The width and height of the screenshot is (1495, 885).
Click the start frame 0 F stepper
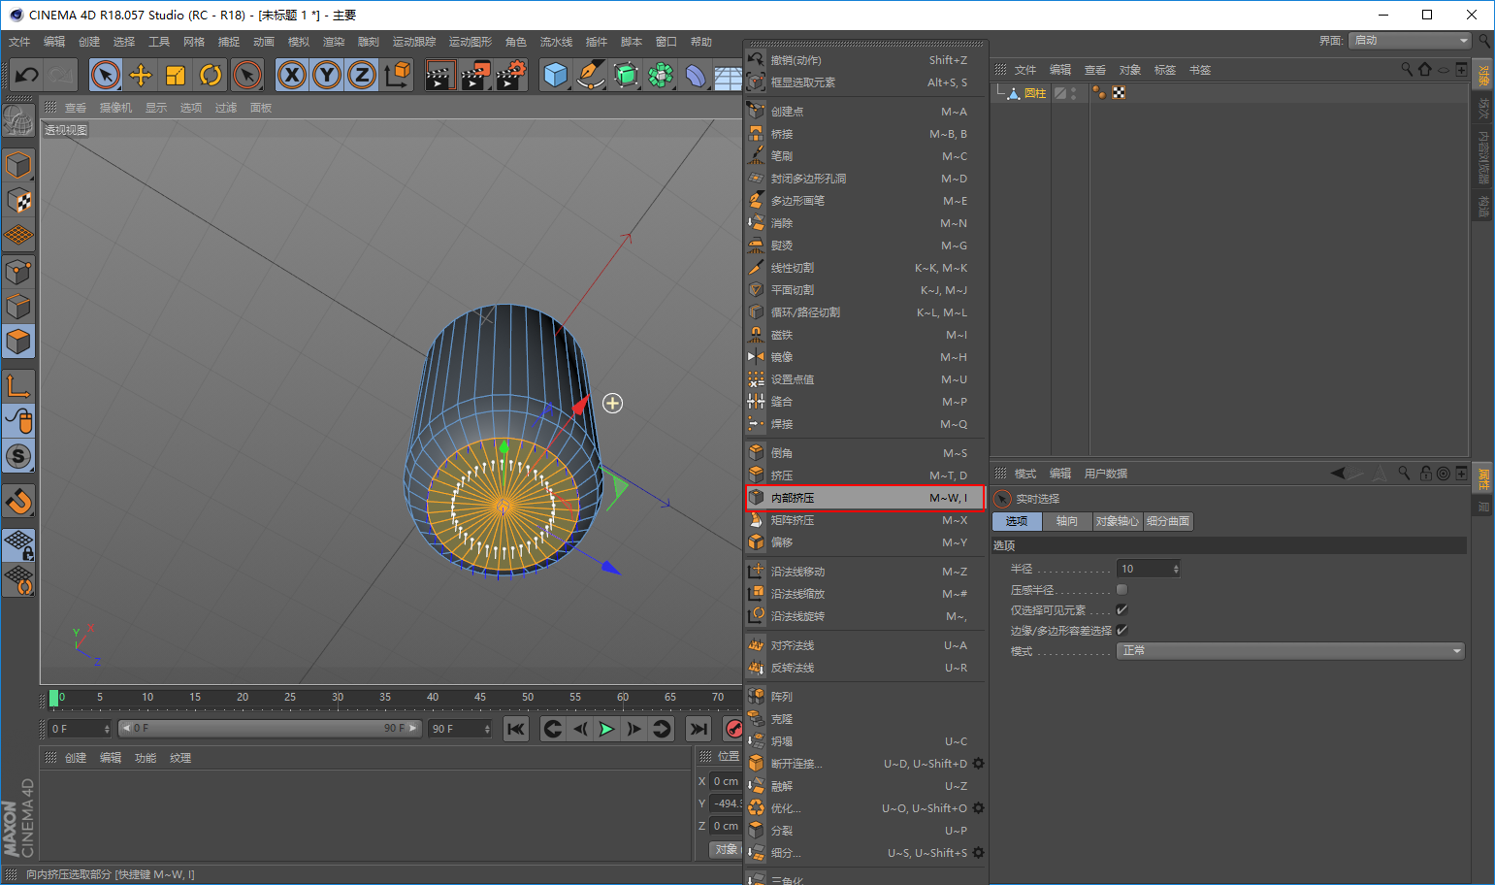[107, 729]
